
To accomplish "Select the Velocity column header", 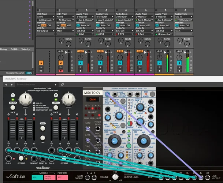I will 26,49.
